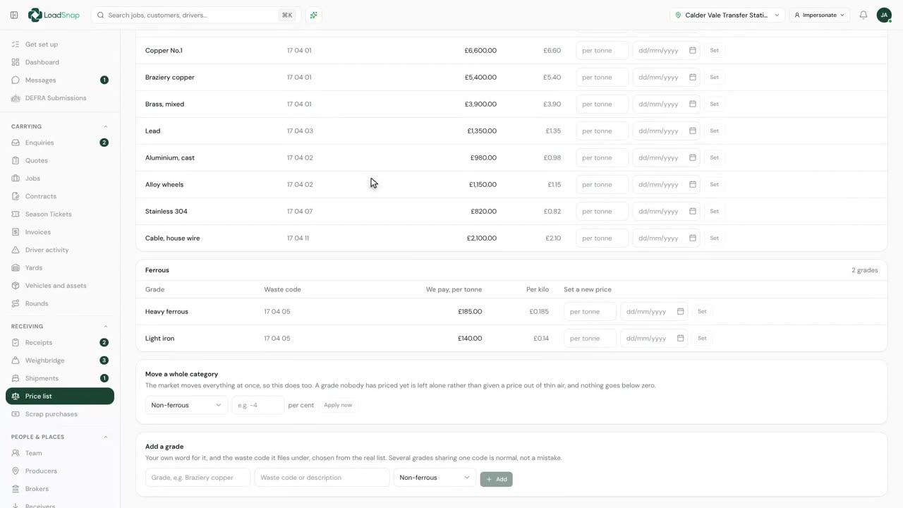
Task: Click the Season Tickets icon
Action: (x=16, y=214)
